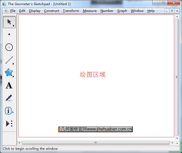Select the Information tool
Image resolution: width=182 pixels, height=153 pixels.
(x=9, y=111)
